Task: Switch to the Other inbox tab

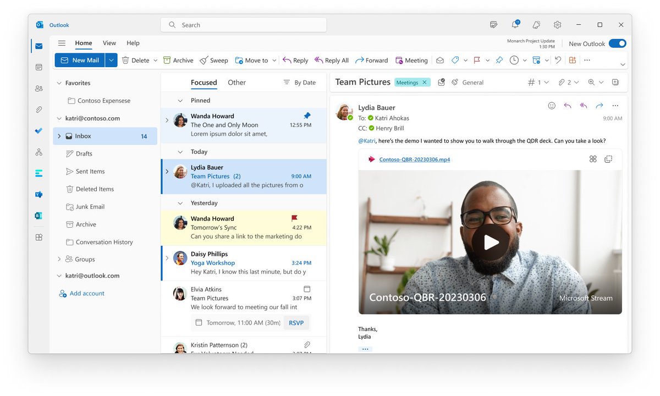Action: 237,82
